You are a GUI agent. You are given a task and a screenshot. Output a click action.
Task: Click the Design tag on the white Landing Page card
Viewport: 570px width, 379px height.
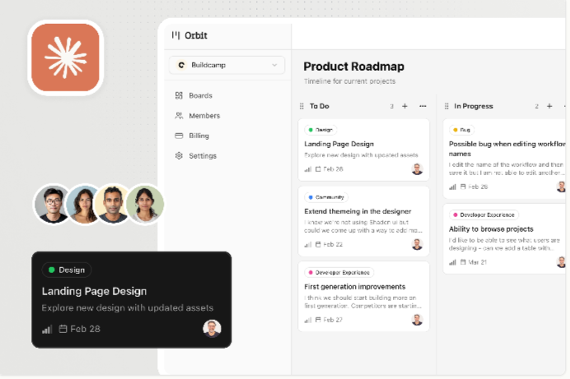(x=320, y=130)
